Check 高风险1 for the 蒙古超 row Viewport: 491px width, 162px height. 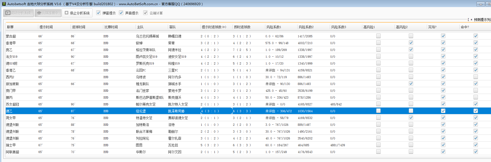coord(378,36)
